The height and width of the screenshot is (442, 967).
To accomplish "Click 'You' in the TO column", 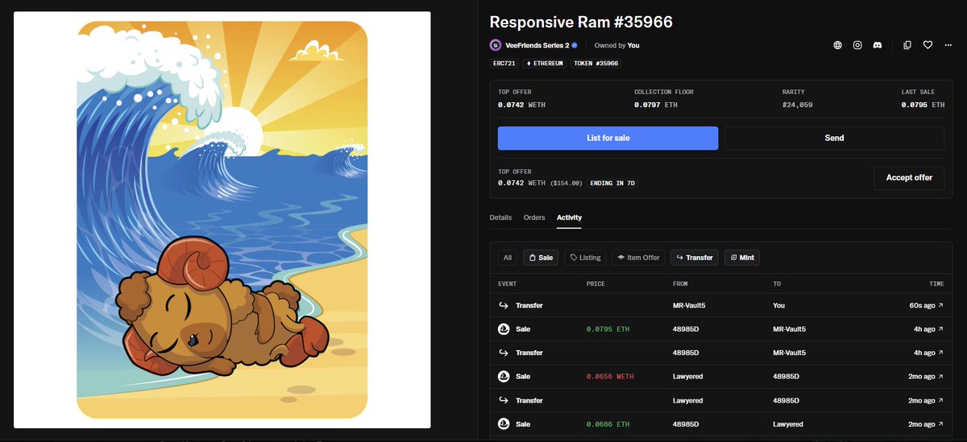I will tap(778, 306).
